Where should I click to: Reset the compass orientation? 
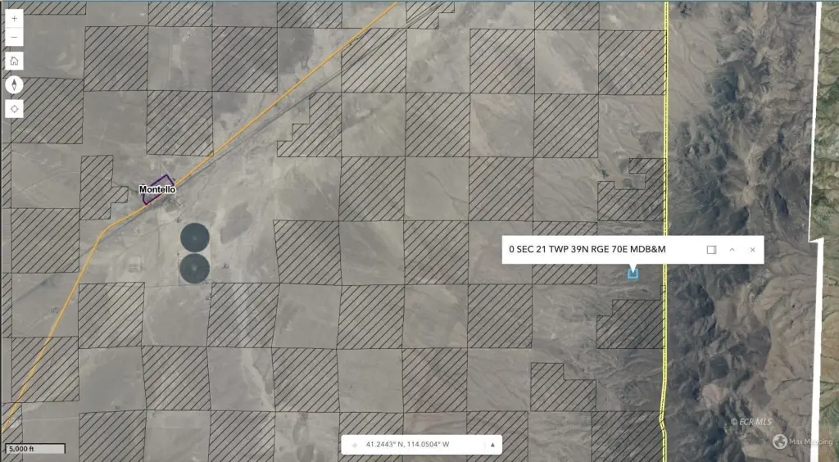tap(14, 84)
